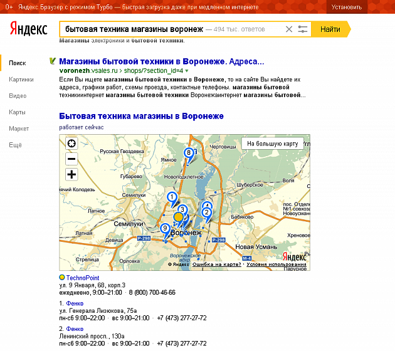Screen dimensions: 395x351
Task: Click Новая Усмань label on map
Action: coord(256,247)
